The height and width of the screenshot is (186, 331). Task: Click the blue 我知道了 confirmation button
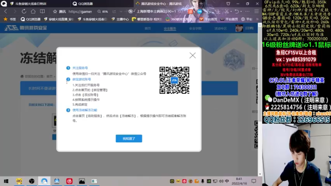[x=129, y=138]
